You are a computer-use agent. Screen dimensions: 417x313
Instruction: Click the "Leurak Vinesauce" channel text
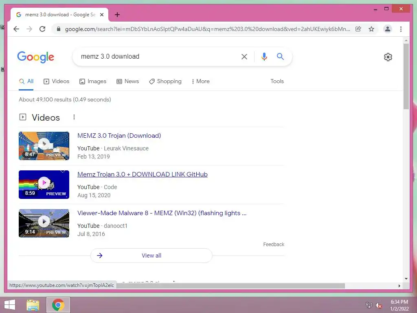point(126,148)
